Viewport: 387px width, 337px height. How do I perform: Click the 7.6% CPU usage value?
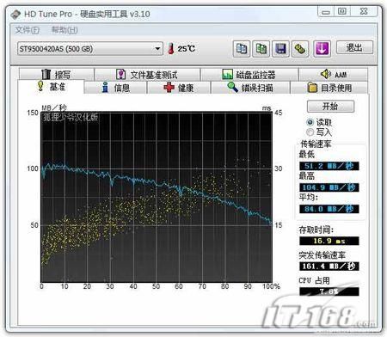pyautogui.click(x=329, y=291)
